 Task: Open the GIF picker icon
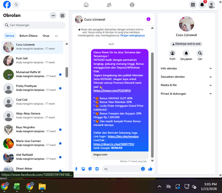97,169
